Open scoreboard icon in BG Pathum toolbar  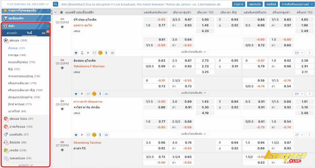pyautogui.click(x=94, y=53)
